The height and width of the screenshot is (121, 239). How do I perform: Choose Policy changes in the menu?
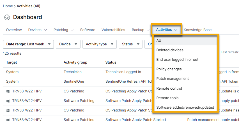169,69
